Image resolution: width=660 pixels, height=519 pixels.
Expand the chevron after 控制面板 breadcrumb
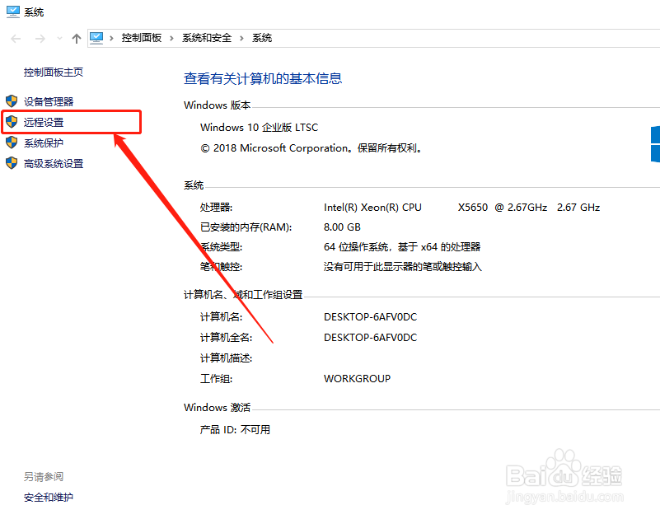pyautogui.click(x=171, y=38)
